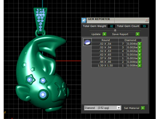
Task: Click green arrow in the .95 X .95 row
Action: click(140, 62)
